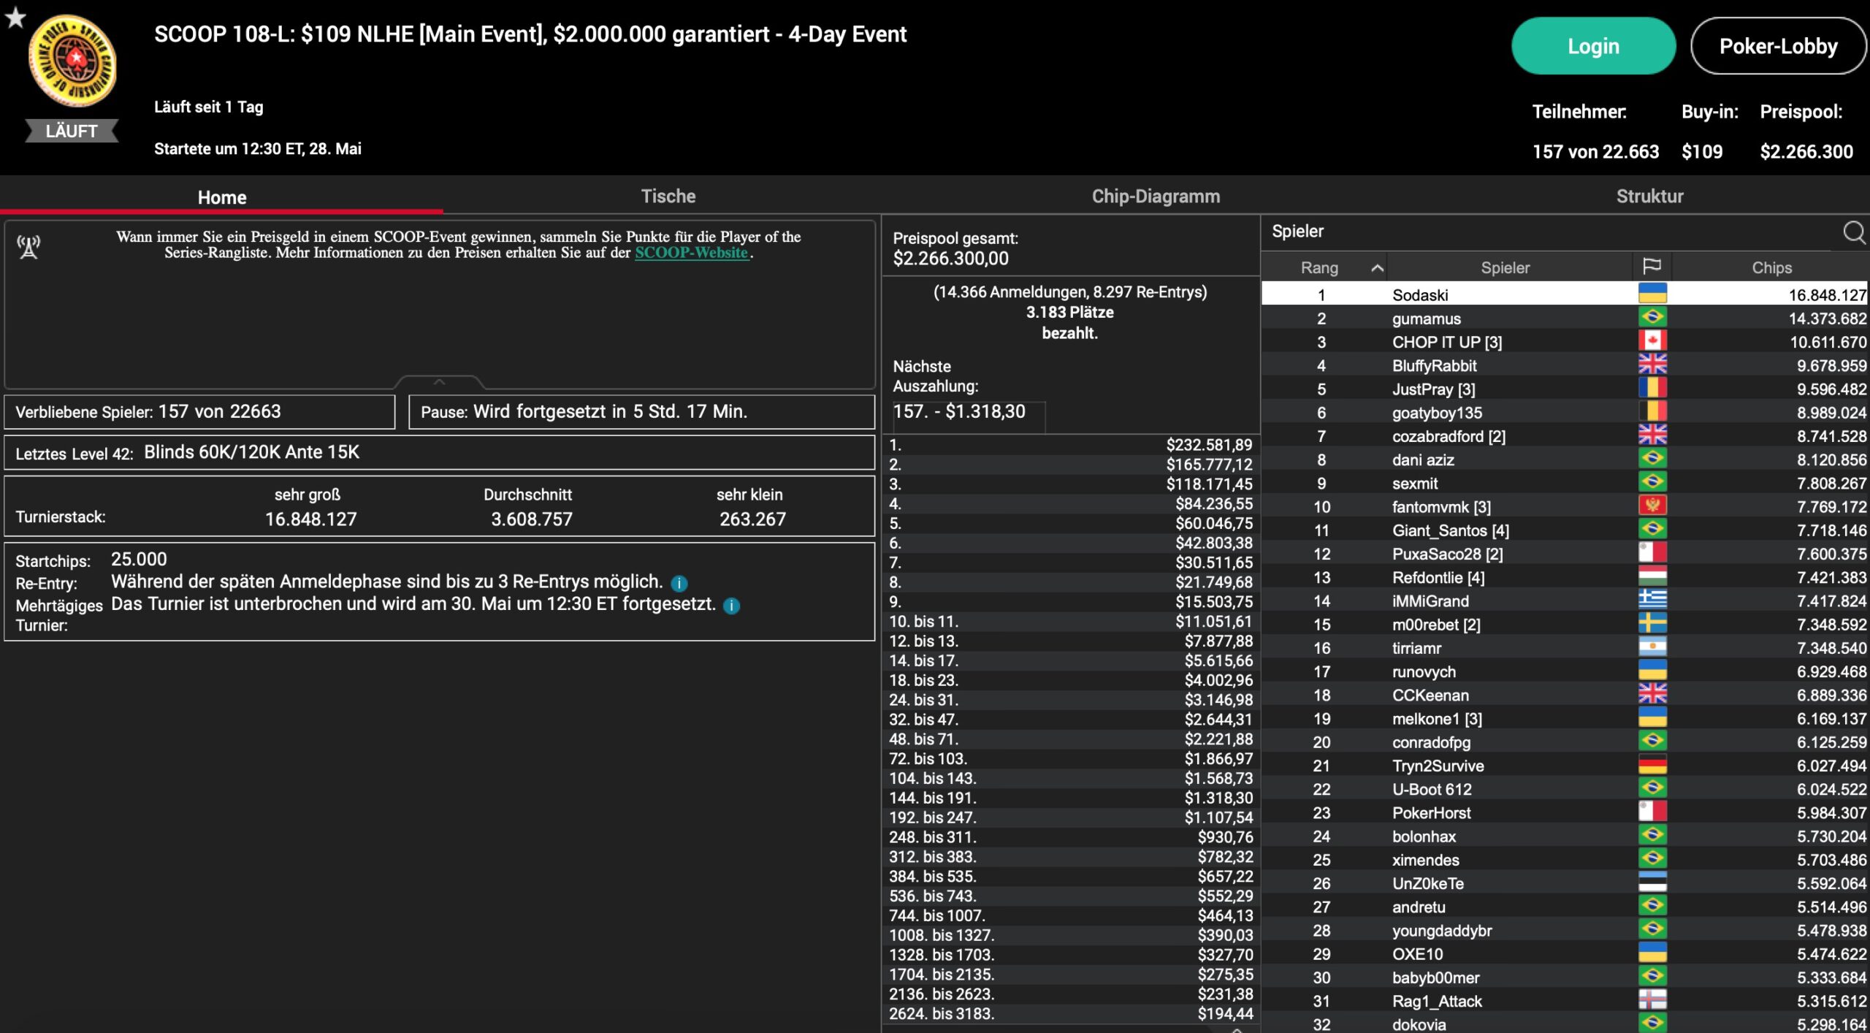The height and width of the screenshot is (1033, 1870).
Task: Click payout row 2624. bis 3183.
Action: click(1071, 1013)
